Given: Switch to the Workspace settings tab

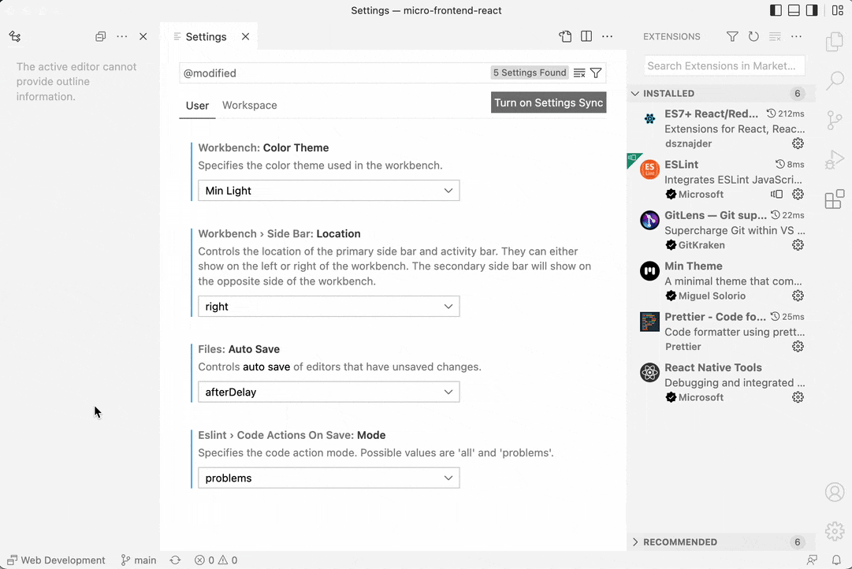Looking at the screenshot, I should point(249,106).
